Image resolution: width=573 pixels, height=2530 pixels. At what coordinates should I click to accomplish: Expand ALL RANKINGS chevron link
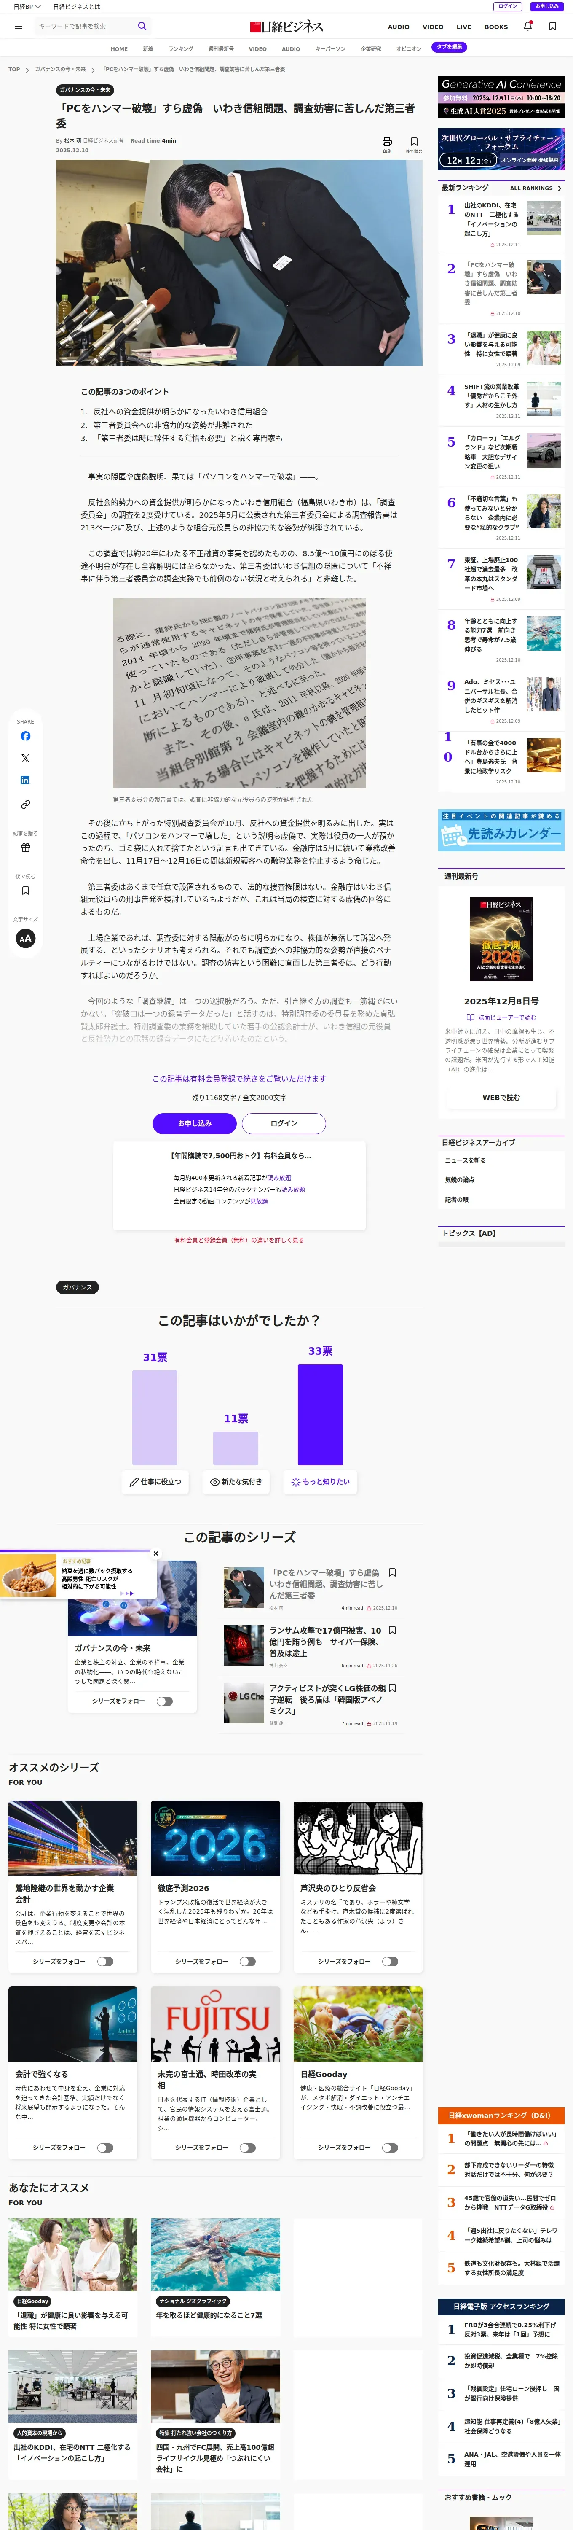(536, 188)
